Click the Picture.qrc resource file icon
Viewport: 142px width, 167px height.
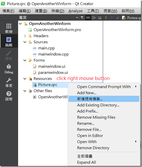(x=35, y=85)
